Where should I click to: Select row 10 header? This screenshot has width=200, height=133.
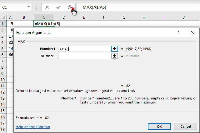3,80
